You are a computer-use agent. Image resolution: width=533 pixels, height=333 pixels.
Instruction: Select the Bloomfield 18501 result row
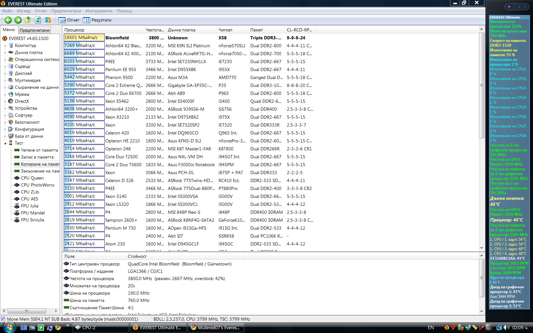189,38
